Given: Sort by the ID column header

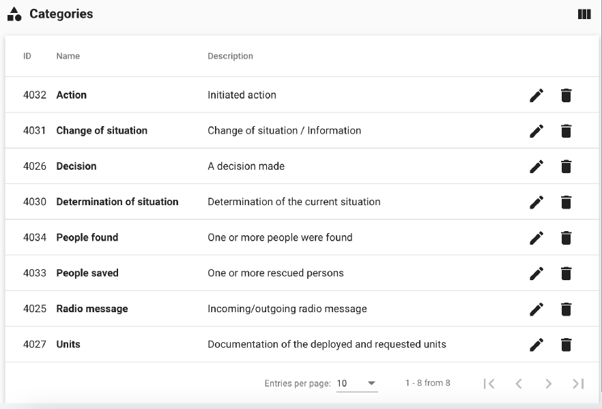Looking at the screenshot, I should pos(27,56).
